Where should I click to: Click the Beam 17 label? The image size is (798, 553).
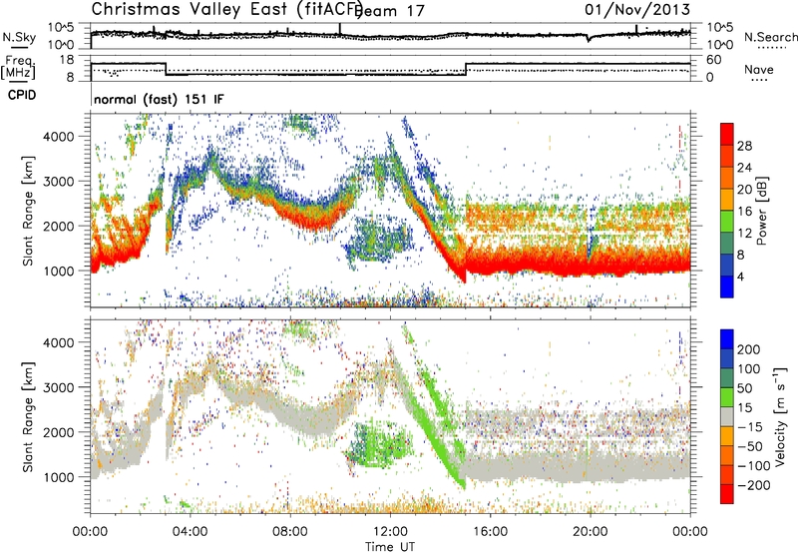coord(389,11)
